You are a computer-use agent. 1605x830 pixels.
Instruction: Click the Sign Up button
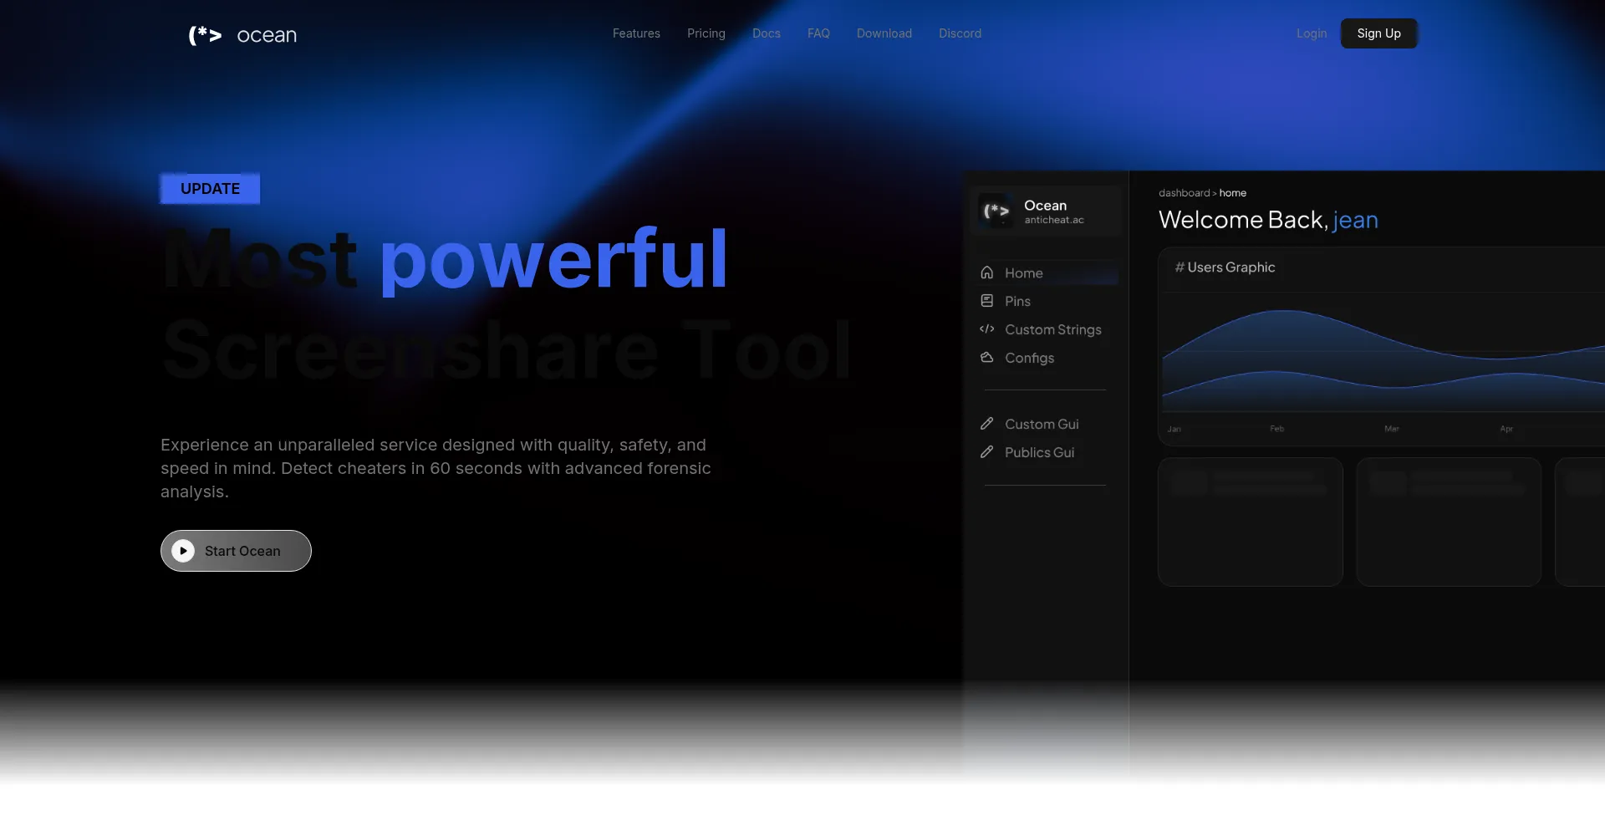click(1379, 33)
